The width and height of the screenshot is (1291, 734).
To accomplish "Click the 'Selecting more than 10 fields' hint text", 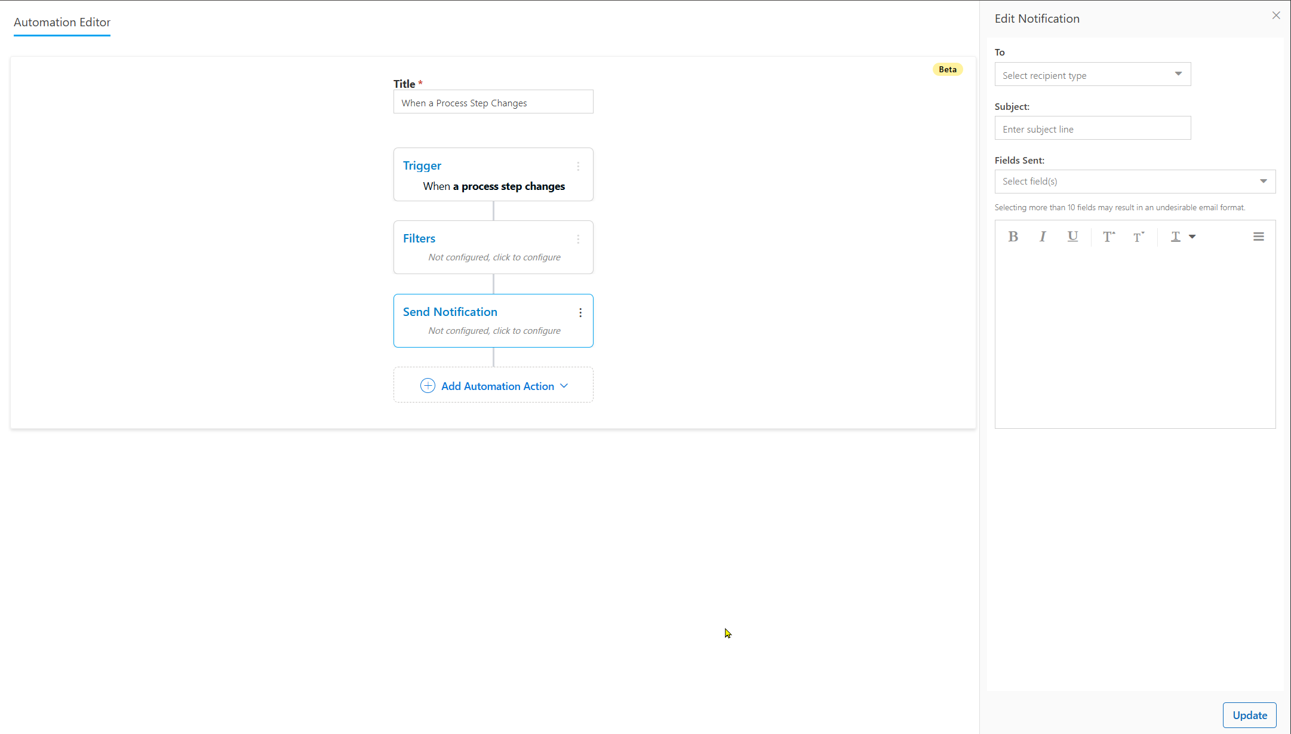I will tap(1120, 208).
